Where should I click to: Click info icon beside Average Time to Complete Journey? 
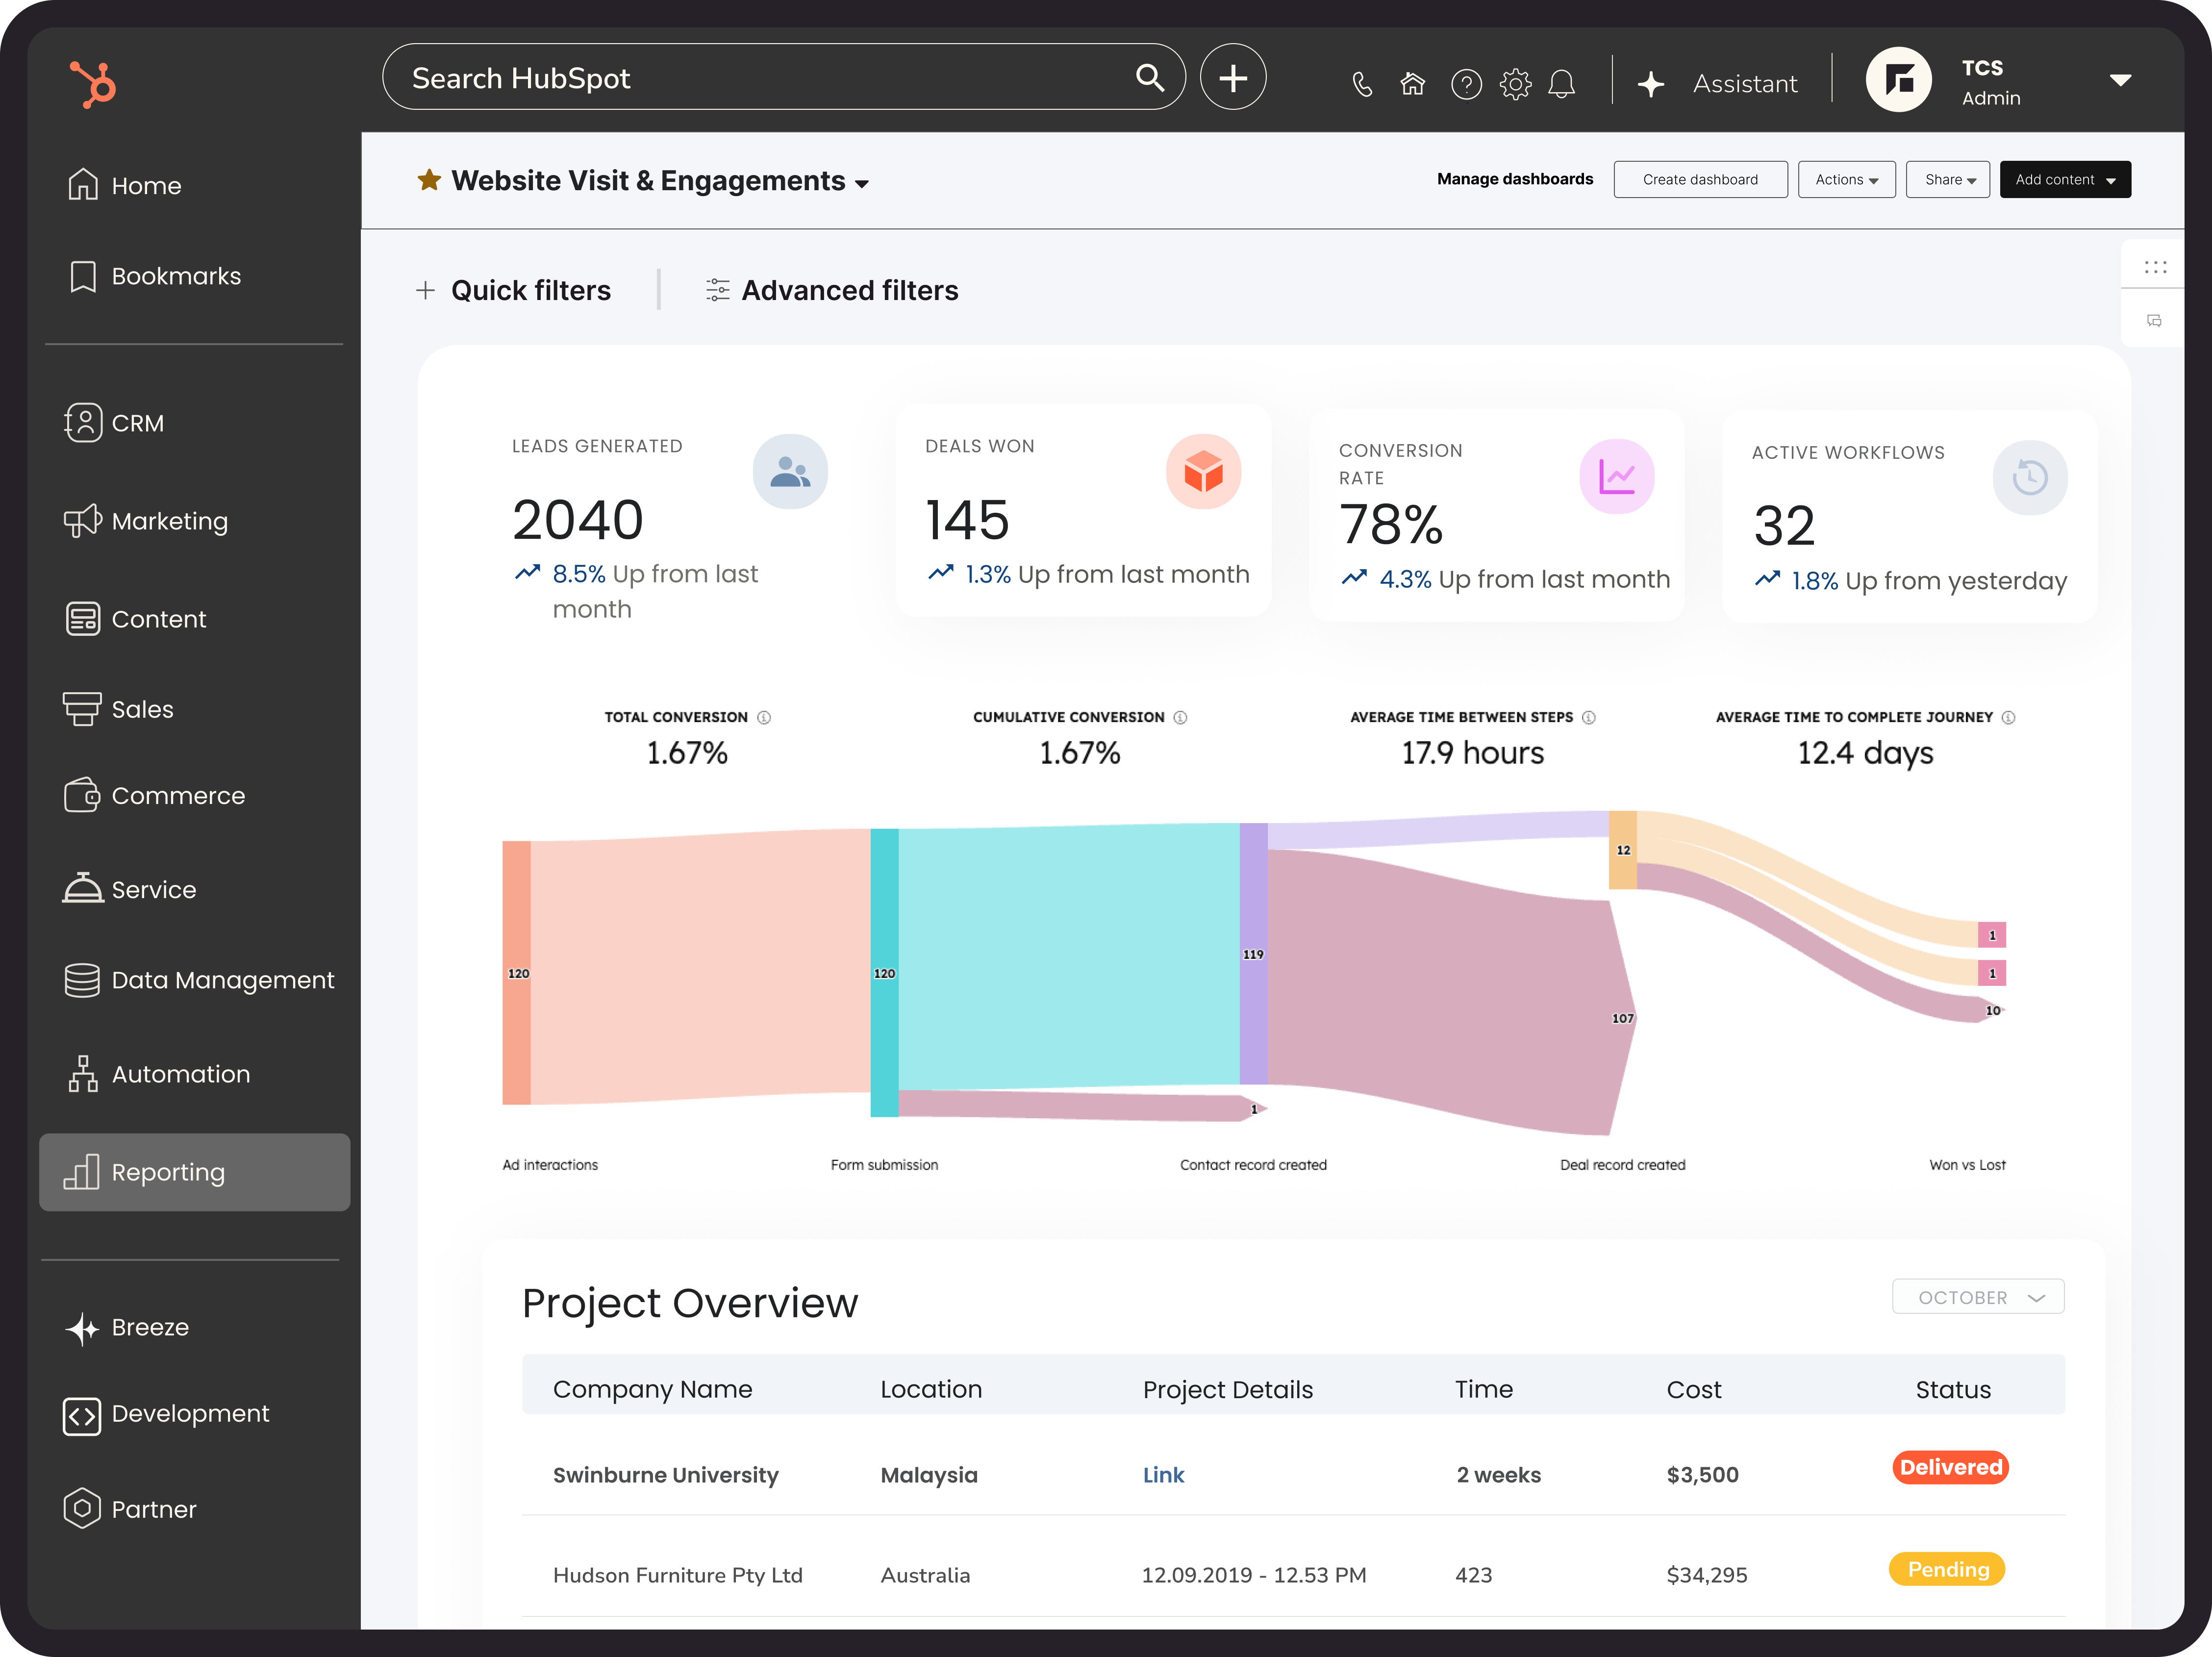2009,718
